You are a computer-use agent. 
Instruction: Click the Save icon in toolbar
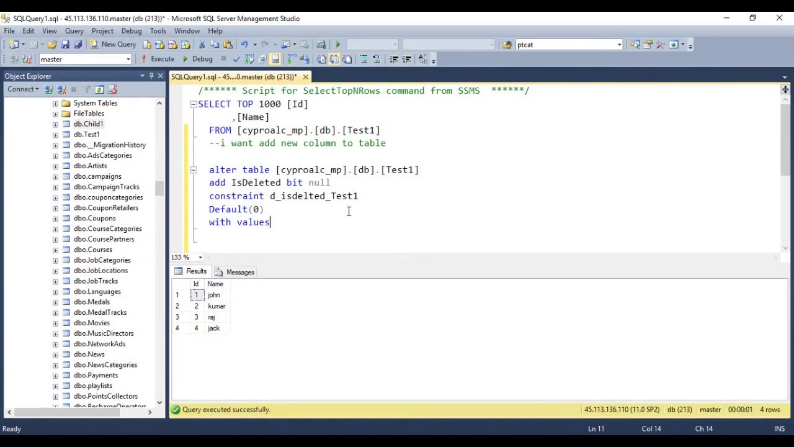pyautogui.click(x=65, y=44)
